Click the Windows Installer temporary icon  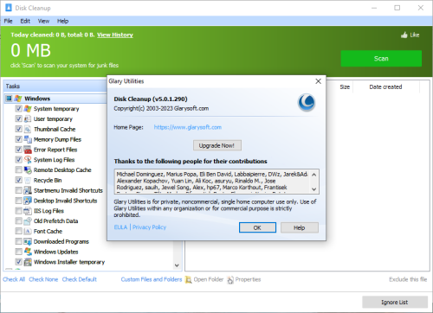tap(28, 262)
